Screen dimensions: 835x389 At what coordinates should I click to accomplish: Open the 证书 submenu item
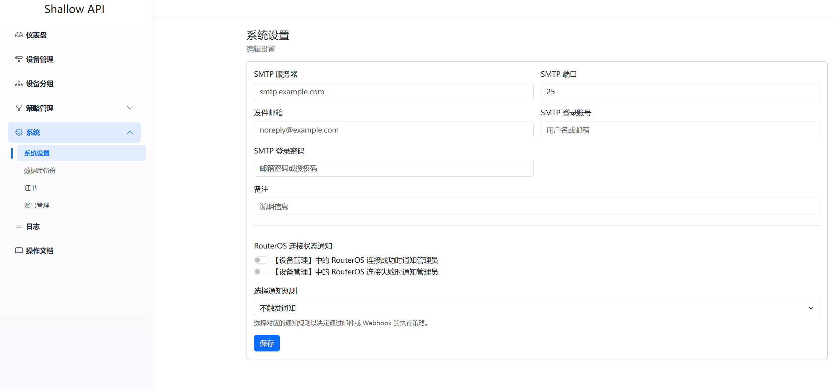[30, 188]
